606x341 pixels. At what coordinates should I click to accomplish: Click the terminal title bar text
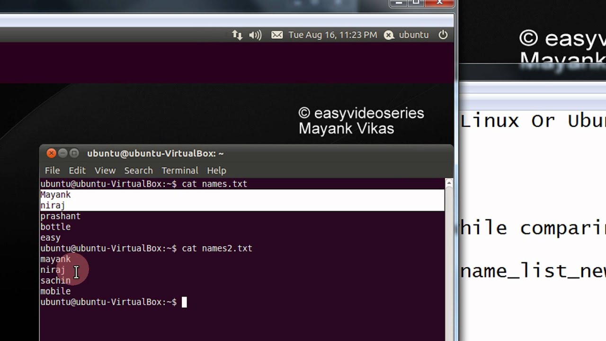155,153
